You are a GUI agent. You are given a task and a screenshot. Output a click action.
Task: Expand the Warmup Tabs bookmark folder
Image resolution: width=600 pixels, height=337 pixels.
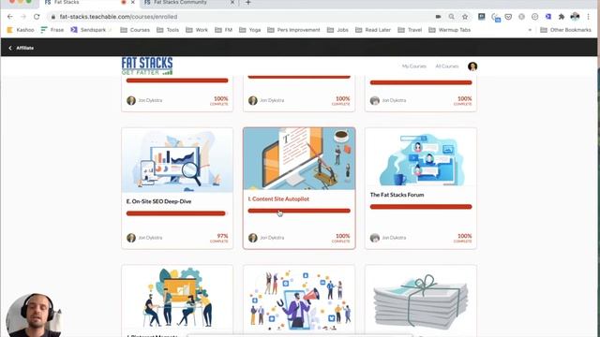pyautogui.click(x=450, y=30)
